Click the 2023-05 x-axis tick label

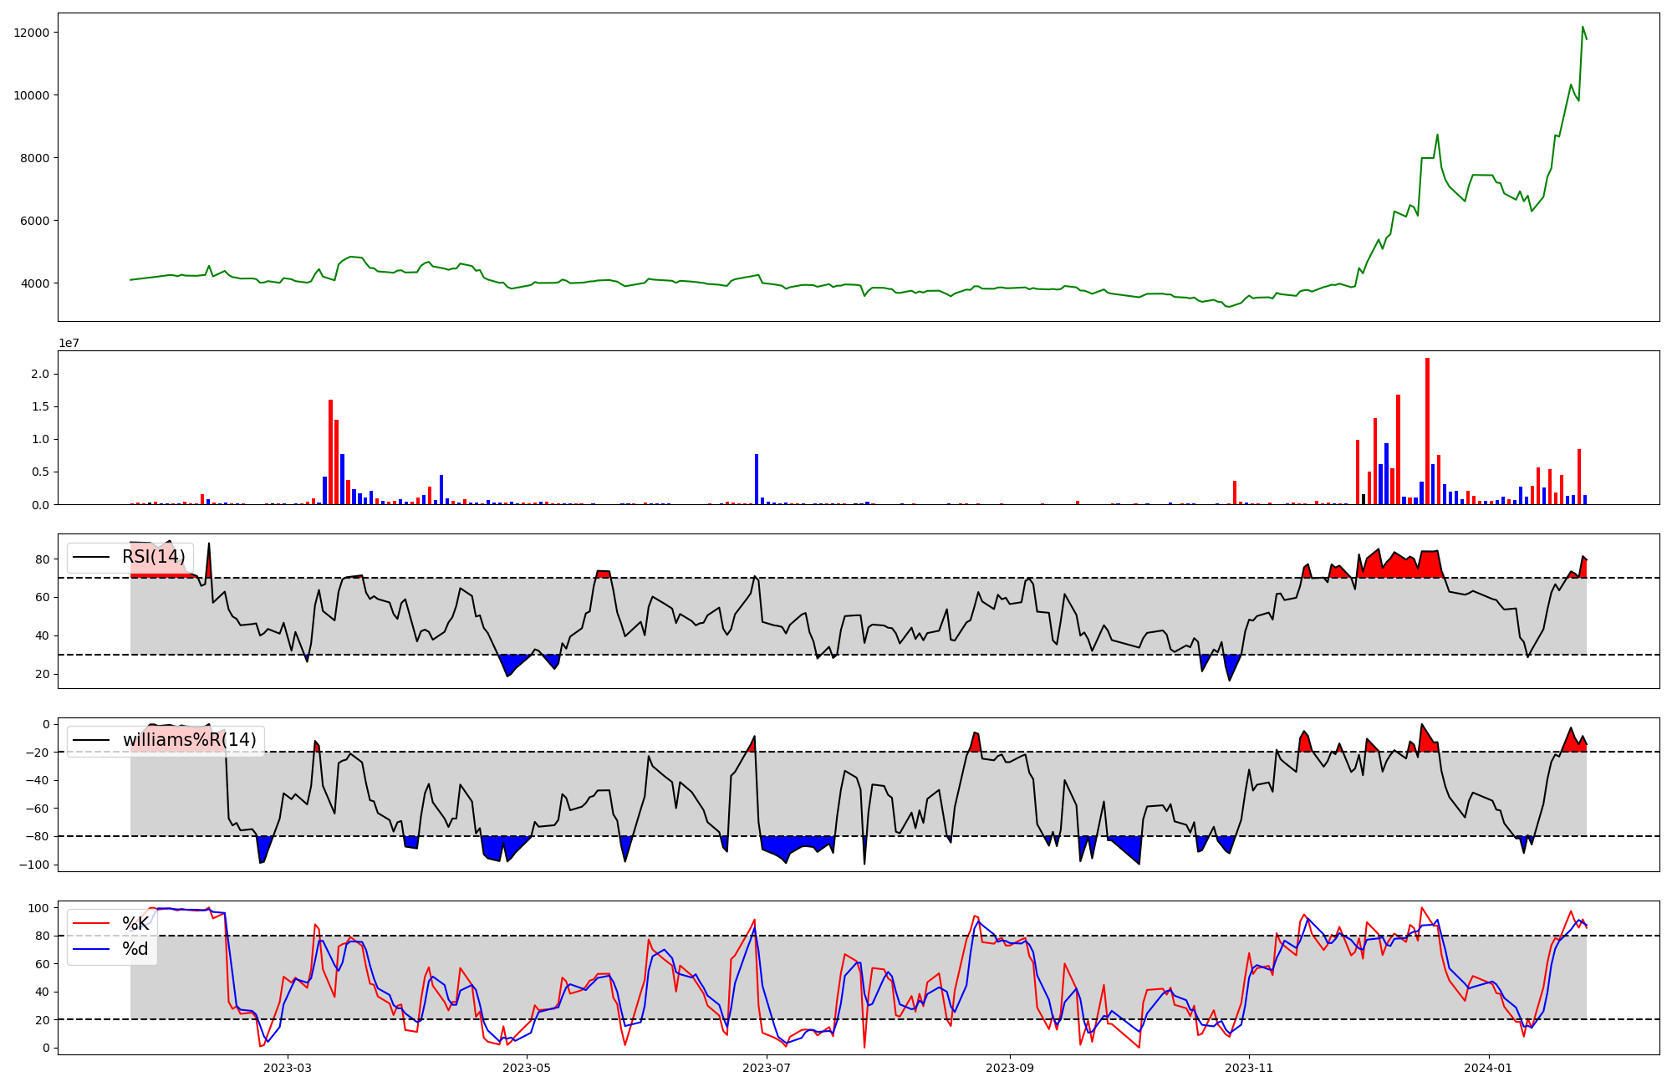point(528,1068)
